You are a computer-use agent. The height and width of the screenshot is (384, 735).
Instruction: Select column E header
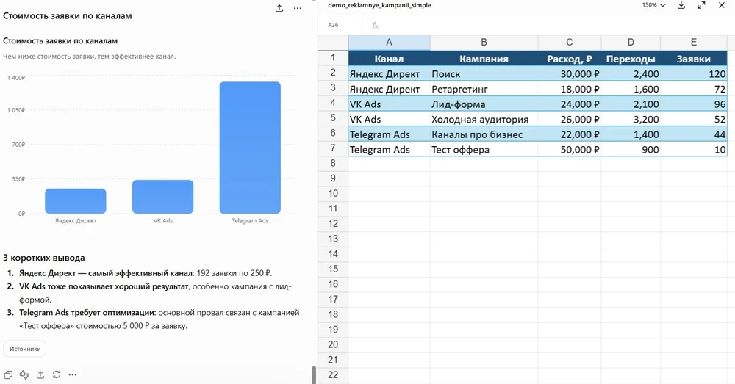694,43
